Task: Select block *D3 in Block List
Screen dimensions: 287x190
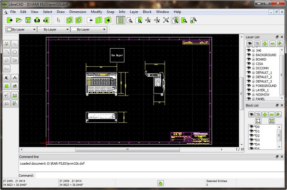Action: 257,140
